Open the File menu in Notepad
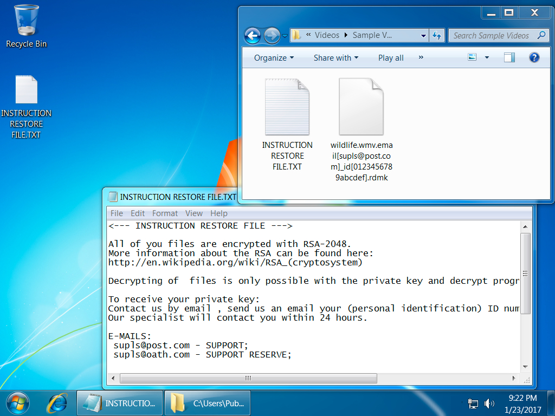Screen dimensions: 555x416 tap(117, 213)
